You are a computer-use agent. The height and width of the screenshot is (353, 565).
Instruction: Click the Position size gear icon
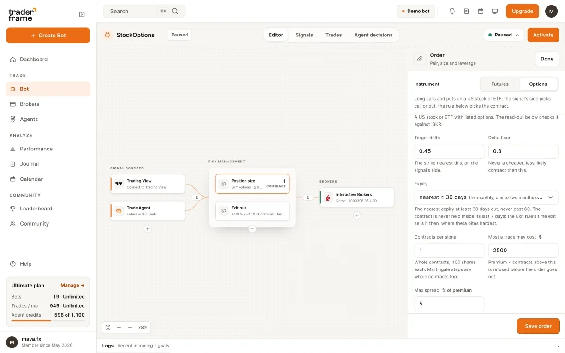pos(223,184)
